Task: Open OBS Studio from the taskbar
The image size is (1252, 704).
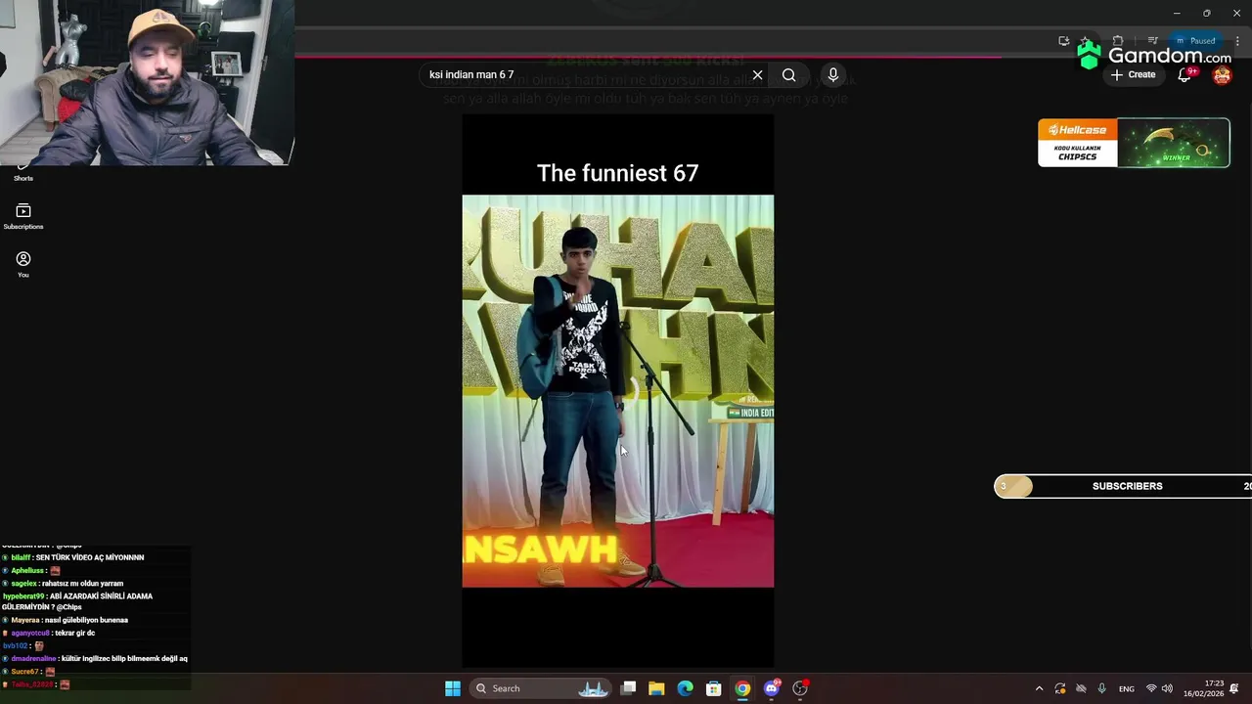Action: 800,688
